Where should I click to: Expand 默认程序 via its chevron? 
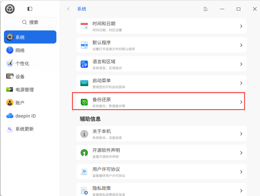241,45
